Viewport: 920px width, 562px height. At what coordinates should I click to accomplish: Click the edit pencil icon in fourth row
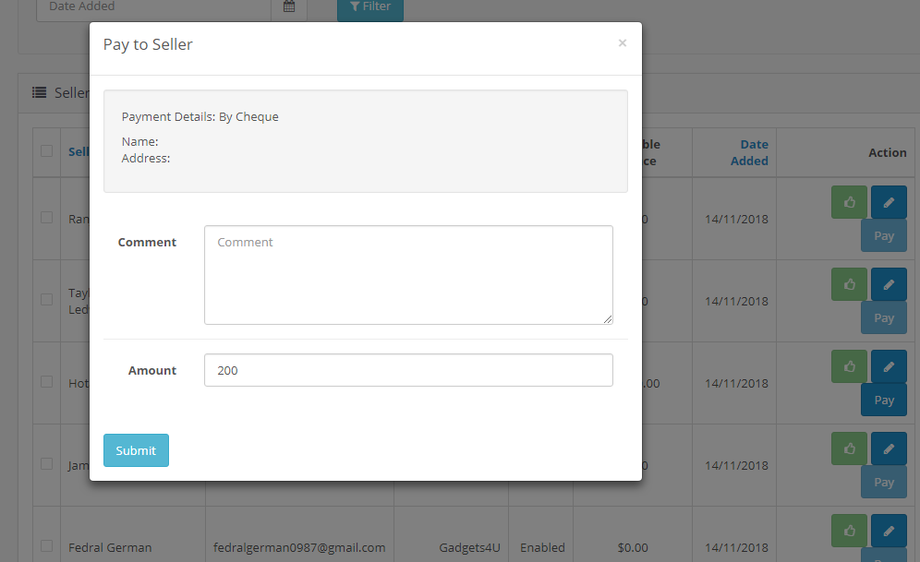pos(889,448)
